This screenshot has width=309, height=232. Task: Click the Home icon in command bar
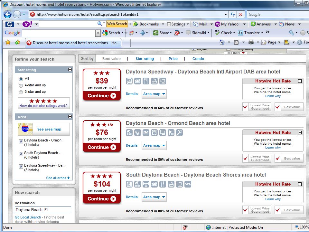click(222, 42)
